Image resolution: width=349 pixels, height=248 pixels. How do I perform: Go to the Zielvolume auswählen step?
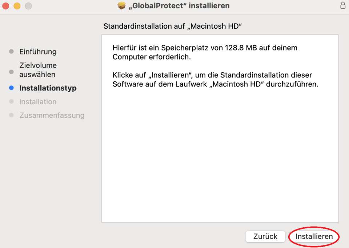(x=38, y=70)
